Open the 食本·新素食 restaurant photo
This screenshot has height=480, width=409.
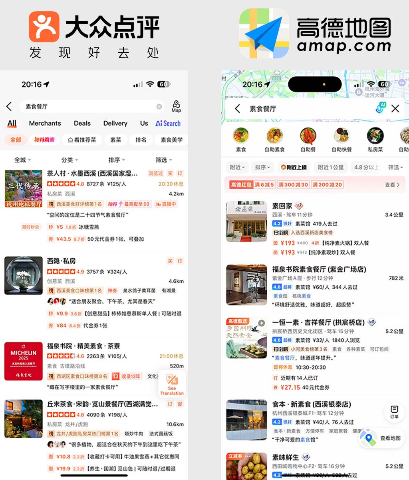pos(246,420)
